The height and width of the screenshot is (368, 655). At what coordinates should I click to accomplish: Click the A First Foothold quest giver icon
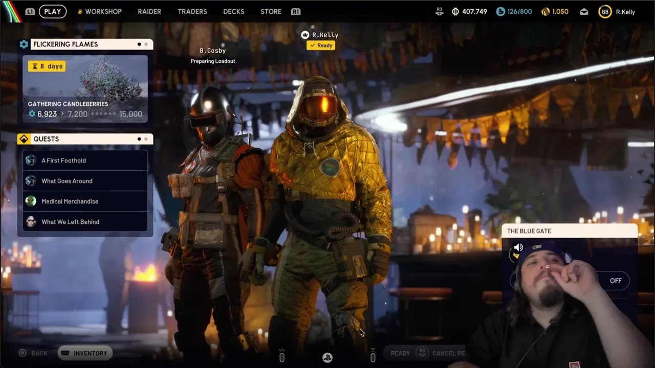point(31,160)
